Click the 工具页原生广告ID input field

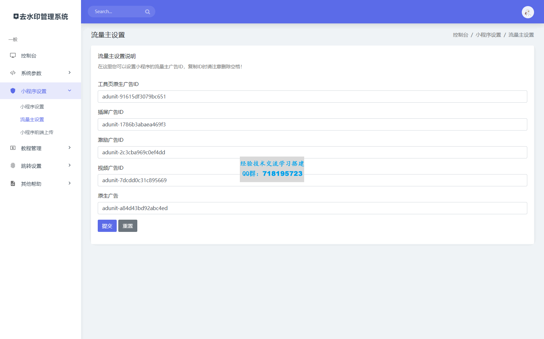tap(312, 97)
